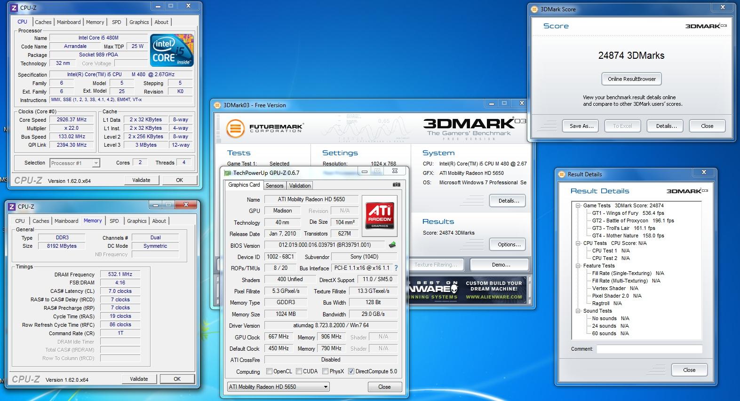The height and width of the screenshot is (401, 740).
Task: Click OK in lower CPU-Z window
Action: (177, 379)
